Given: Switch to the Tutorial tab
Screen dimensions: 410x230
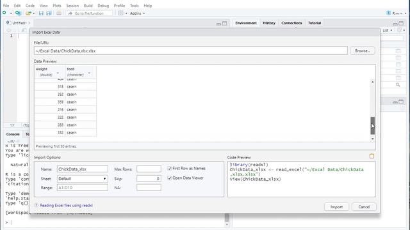Looking at the screenshot, I should coord(315,23).
